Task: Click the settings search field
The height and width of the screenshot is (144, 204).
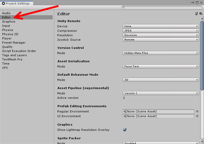Action: (162, 8)
